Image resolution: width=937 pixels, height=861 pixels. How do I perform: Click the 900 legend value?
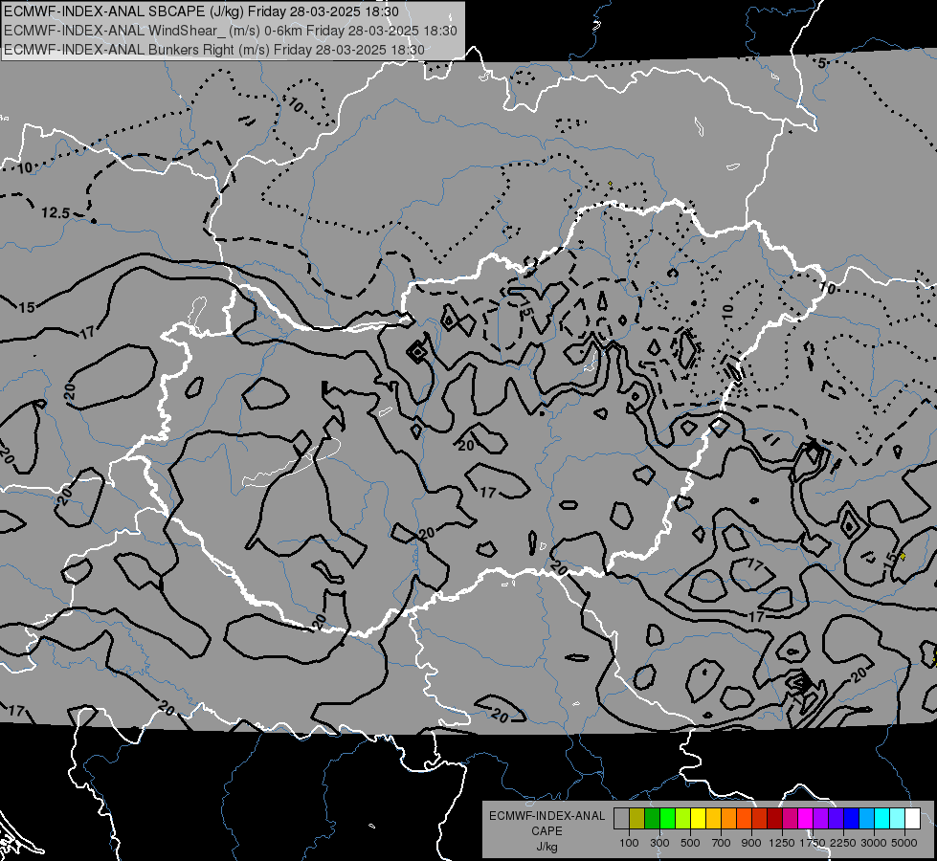tap(751, 843)
